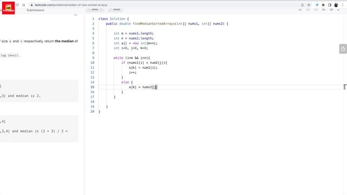
Task: Click line number 8 in the gutter
Action: [93, 53]
